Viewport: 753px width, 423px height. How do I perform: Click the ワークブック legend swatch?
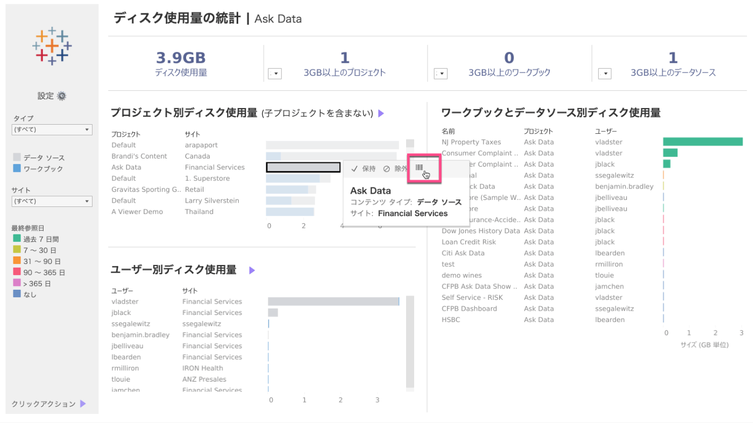(17, 169)
